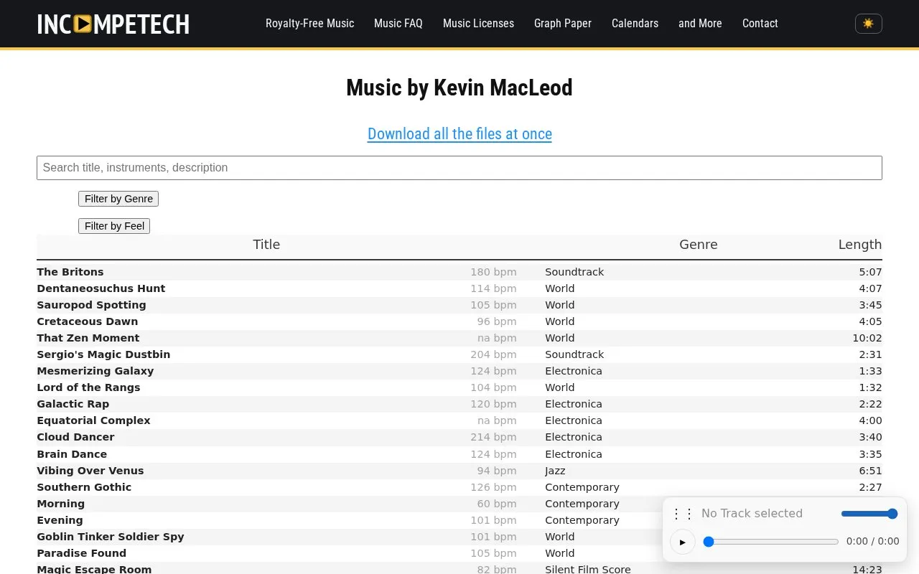Image resolution: width=919 pixels, height=574 pixels.
Task: Open Music Licenses in the navigation
Action: [478, 24]
